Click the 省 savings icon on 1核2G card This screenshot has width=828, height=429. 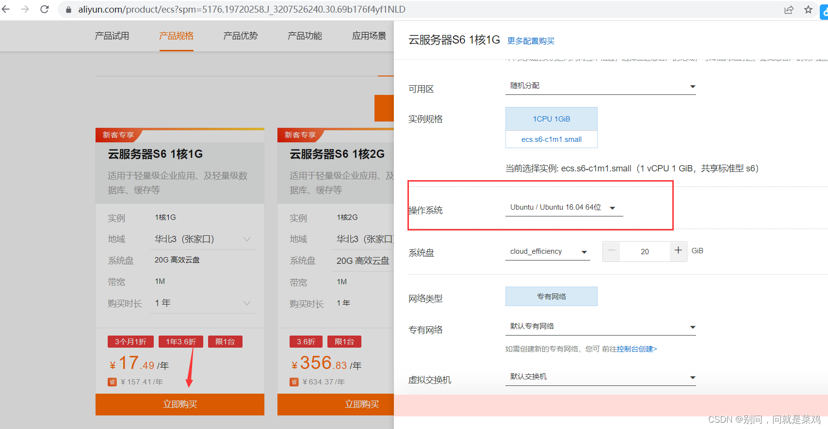294,382
